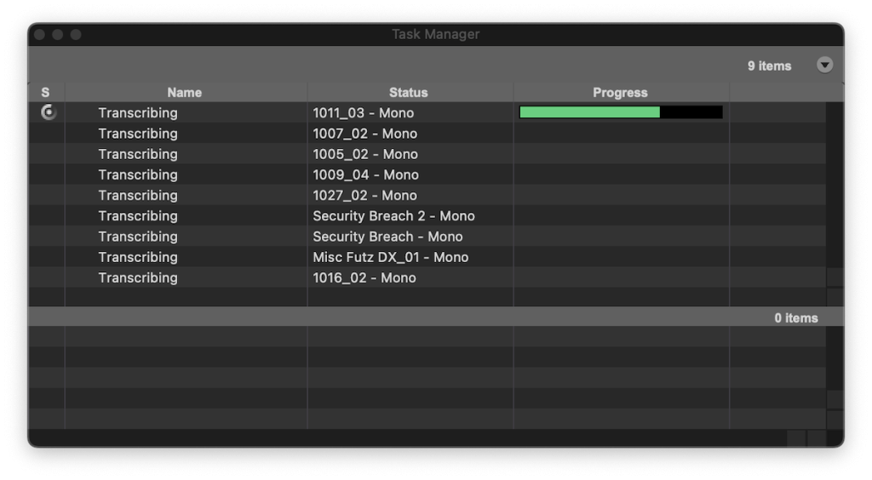Select the 1016_02 - Mono task row

(364, 277)
